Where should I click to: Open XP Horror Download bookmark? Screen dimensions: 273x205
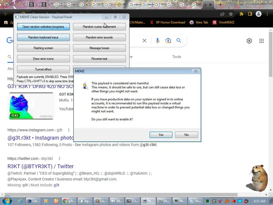[x=168, y=22]
